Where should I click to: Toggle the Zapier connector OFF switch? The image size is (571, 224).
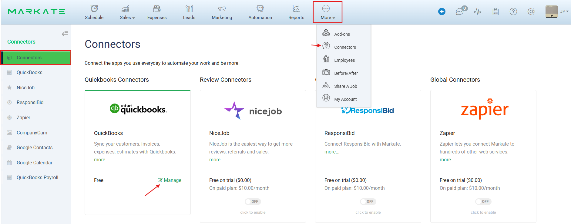click(x=483, y=202)
